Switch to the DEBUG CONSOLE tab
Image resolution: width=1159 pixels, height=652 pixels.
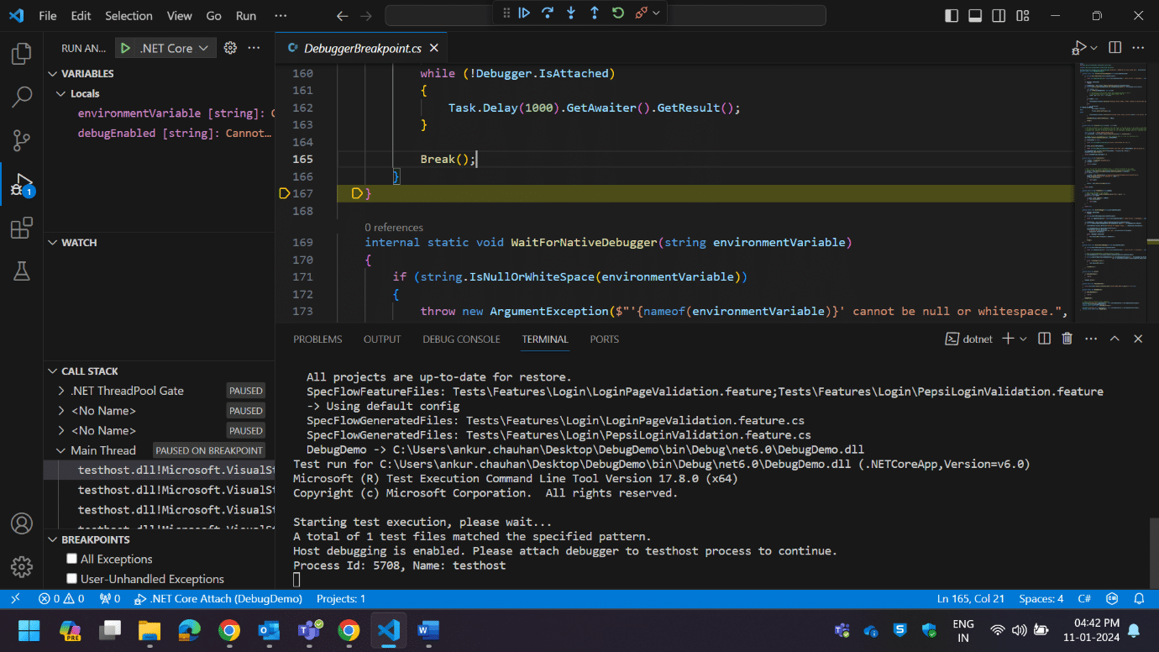click(x=461, y=339)
